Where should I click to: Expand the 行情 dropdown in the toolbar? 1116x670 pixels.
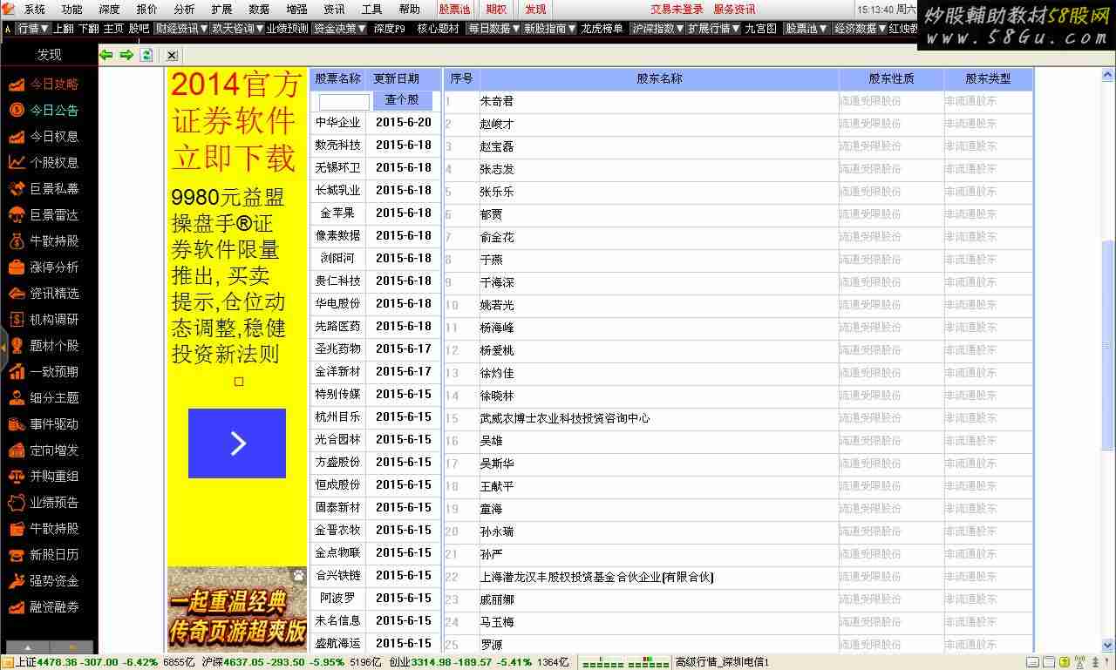[x=33, y=29]
